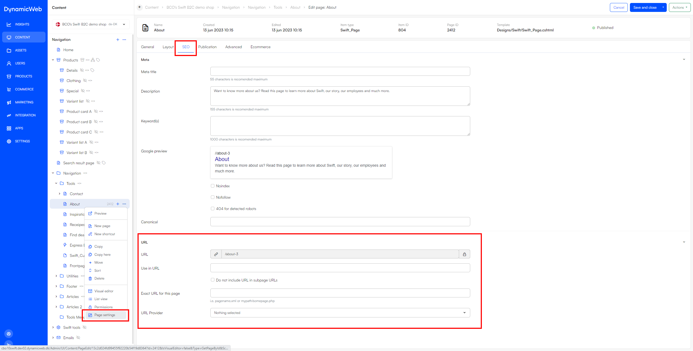Switch to the Ecommerce tab
This screenshot has height=351, width=693.
pos(260,47)
